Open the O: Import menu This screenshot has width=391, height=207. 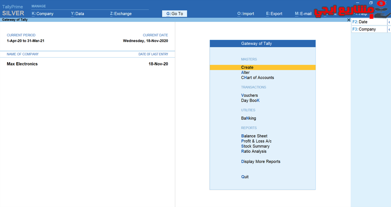(246, 14)
